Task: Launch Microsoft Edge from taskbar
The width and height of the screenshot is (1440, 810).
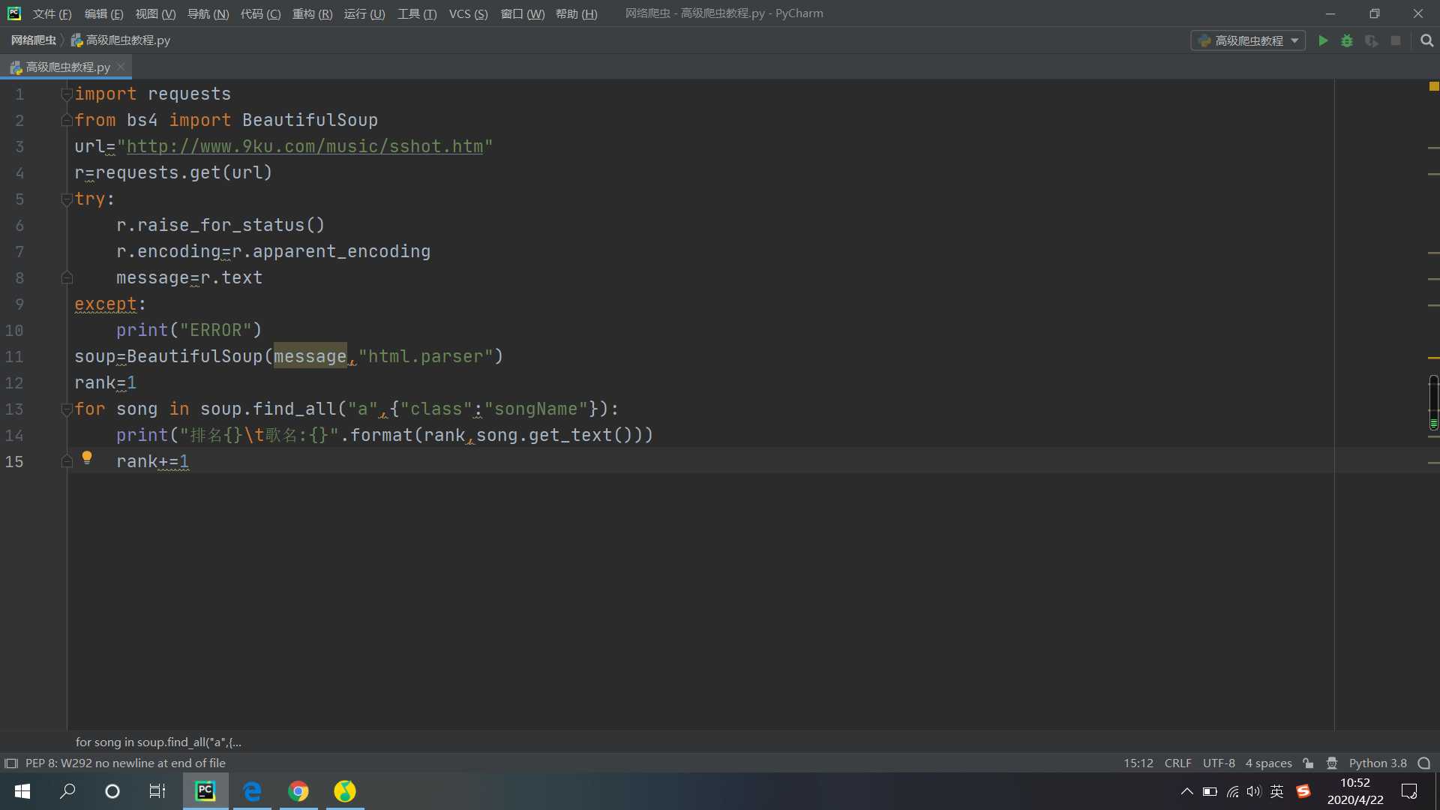Action: click(x=252, y=791)
